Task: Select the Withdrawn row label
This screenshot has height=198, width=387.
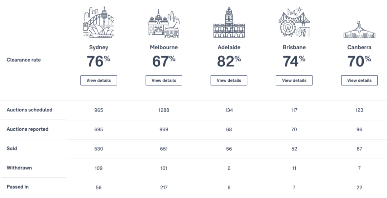Action: click(19, 168)
